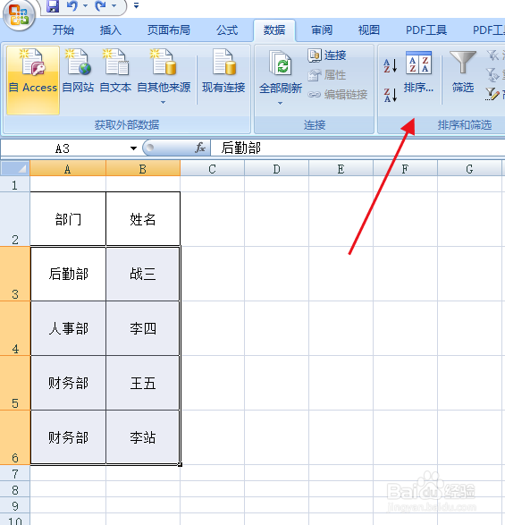The image size is (505, 525).
Task: Open the PDF工具 tab
Action: 426,30
